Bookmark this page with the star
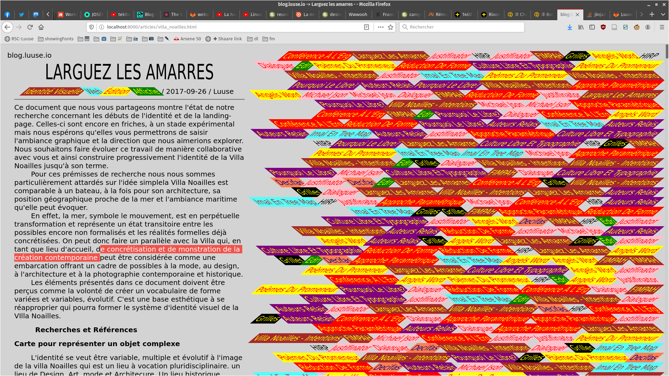The image size is (669, 376). click(x=391, y=27)
